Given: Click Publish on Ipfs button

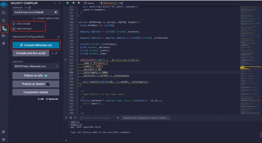Looking at the screenshot, I should click(x=36, y=76).
